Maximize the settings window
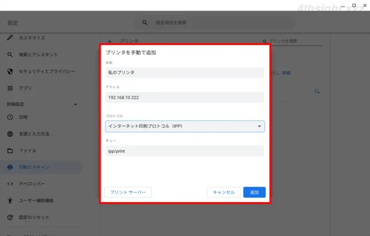Viewport: 370px width, 236px height. tap(354, 5)
